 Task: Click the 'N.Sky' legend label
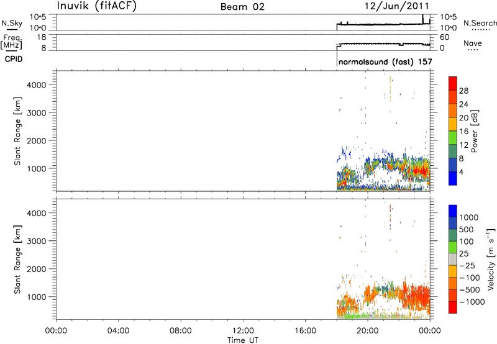[x=12, y=23]
